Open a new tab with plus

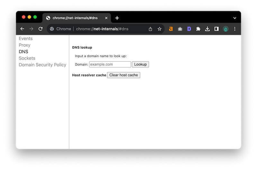pyautogui.click(x=117, y=18)
